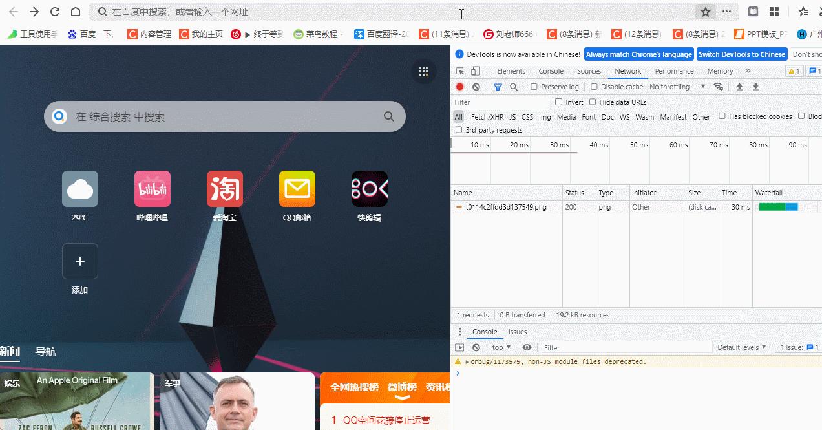The height and width of the screenshot is (430, 822).
Task: Sort requests by the Status column header
Action: [x=579, y=193]
